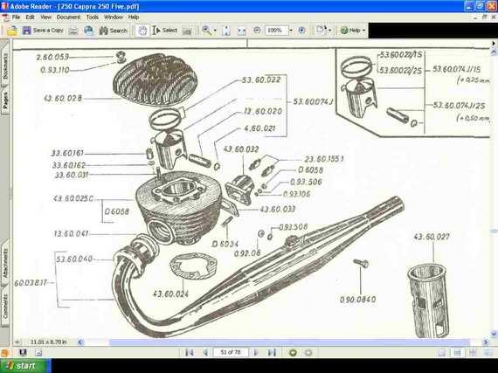The width and height of the screenshot is (498, 373).
Task: Go to previous page arrow
Action: coord(206,352)
